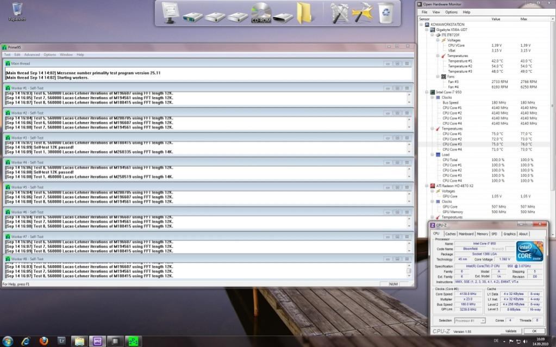Switch to Prime95 green taskbar button
This screenshot has width=556, height=347.
pos(133,341)
